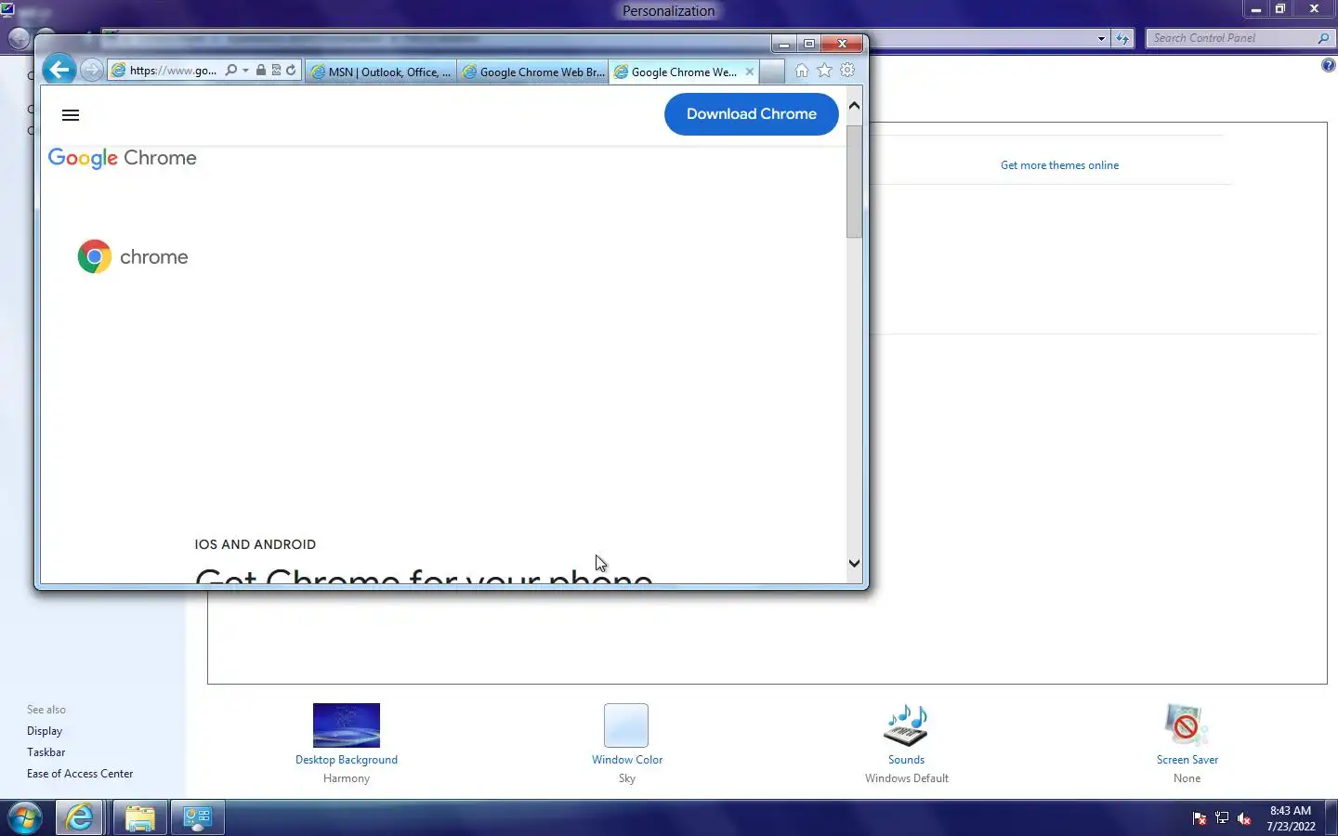1338x836 pixels.
Task: Click the Sounds text link
Action: click(x=906, y=760)
